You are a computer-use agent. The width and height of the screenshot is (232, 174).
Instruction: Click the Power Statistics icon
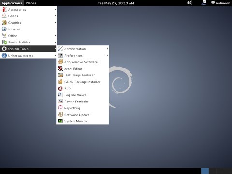60,101
